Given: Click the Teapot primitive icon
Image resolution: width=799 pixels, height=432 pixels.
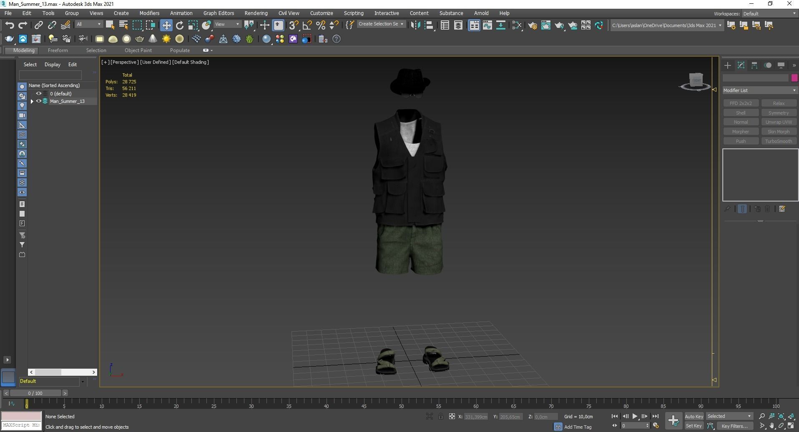Looking at the screenshot, I should 140,39.
